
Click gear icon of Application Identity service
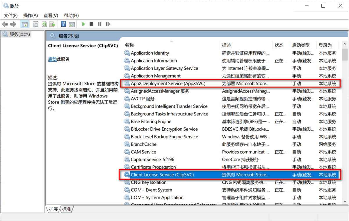point(127,53)
